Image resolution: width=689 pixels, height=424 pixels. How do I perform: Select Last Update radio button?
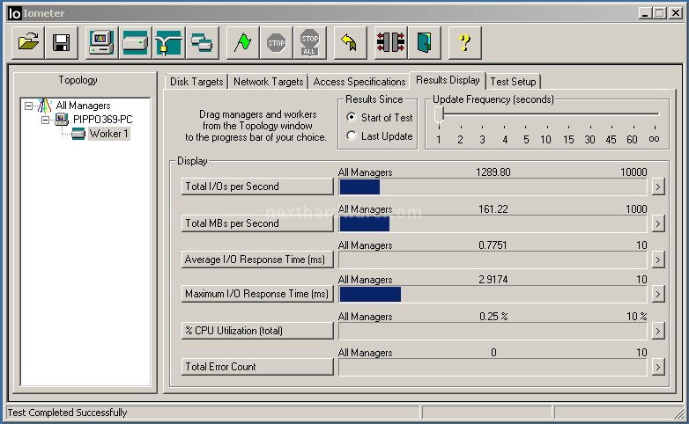pyautogui.click(x=351, y=135)
